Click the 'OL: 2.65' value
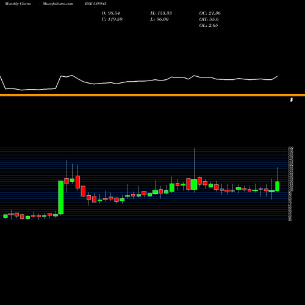Screen dimensions: 305x305 pyautogui.click(x=209, y=26)
